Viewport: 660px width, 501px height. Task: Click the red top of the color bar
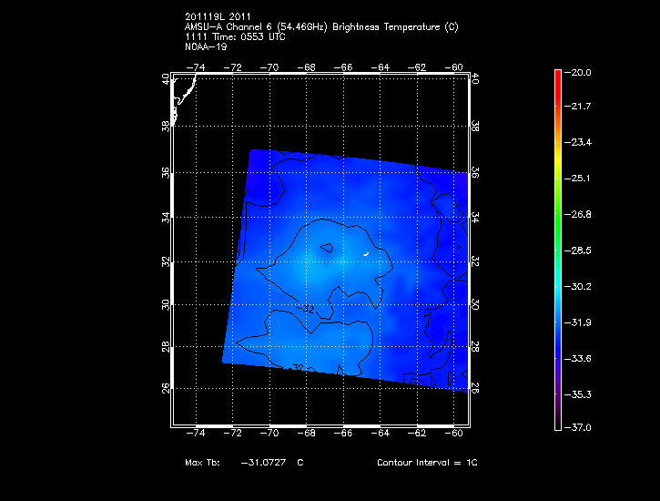[x=558, y=76]
